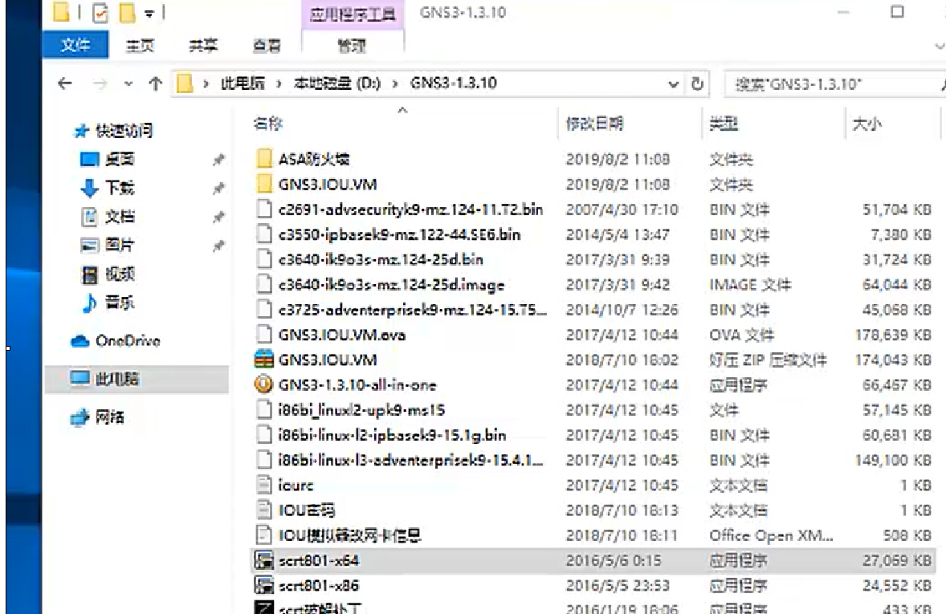This screenshot has width=946, height=614.
Task: Switch to the 共享 ribbon tab
Action: (x=203, y=45)
